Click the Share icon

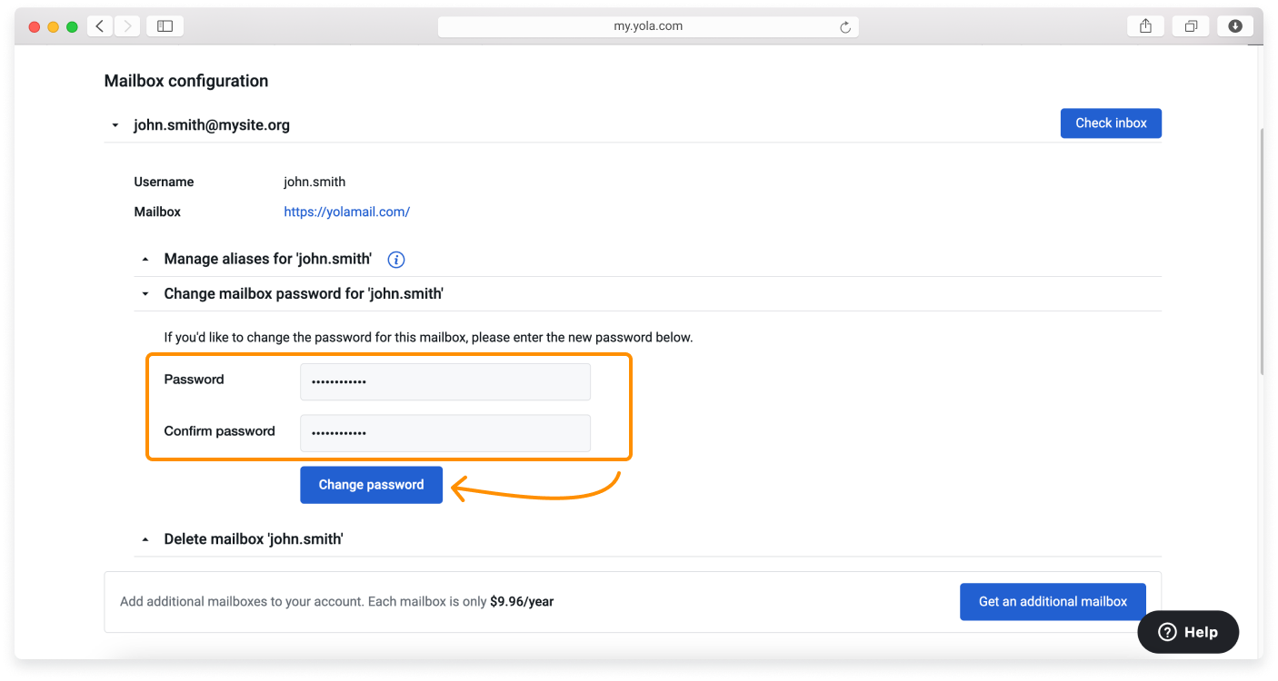tap(1144, 25)
